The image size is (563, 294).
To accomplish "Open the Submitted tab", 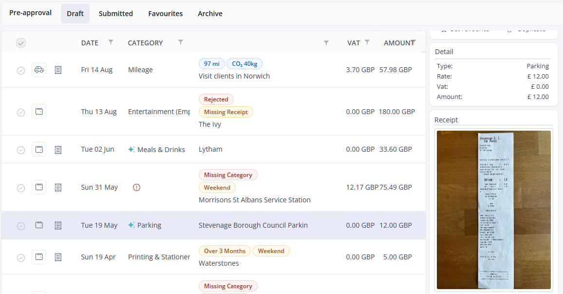I will (x=115, y=14).
